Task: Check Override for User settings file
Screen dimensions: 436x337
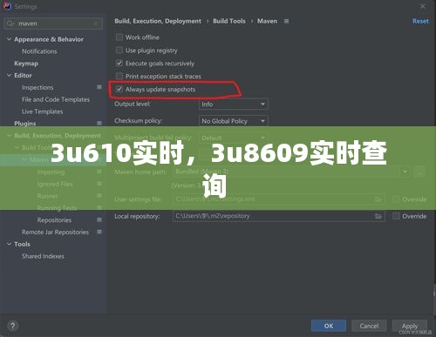Action: pyautogui.click(x=396, y=199)
